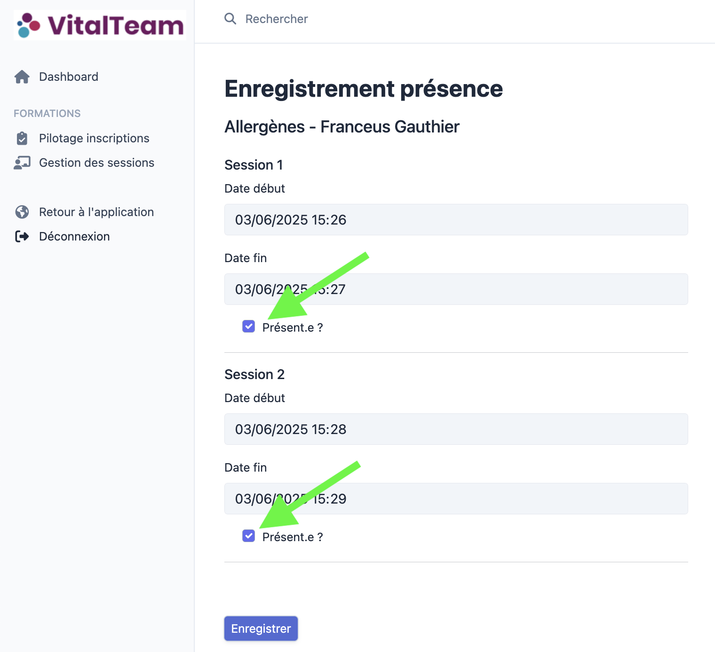Select the Déconnexion link
Viewport: 715px width, 652px height.
point(74,236)
